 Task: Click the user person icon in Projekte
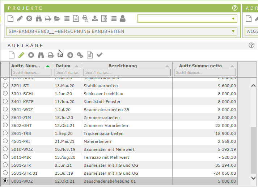point(123,18)
